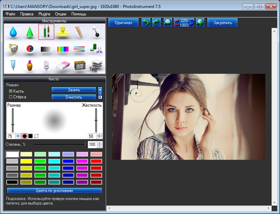Pick the red-eye removal tool
The height and width of the screenshot is (214, 280).
[x=29, y=49]
